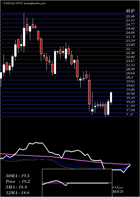Click the 17.89 price axis label
The width and height of the screenshot is (140, 197).
click(130, 106)
